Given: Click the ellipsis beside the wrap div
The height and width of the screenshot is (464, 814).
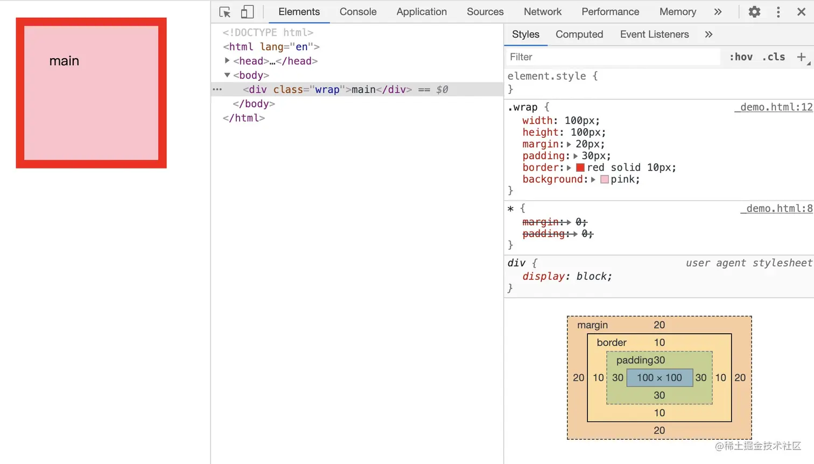Looking at the screenshot, I should (x=217, y=89).
